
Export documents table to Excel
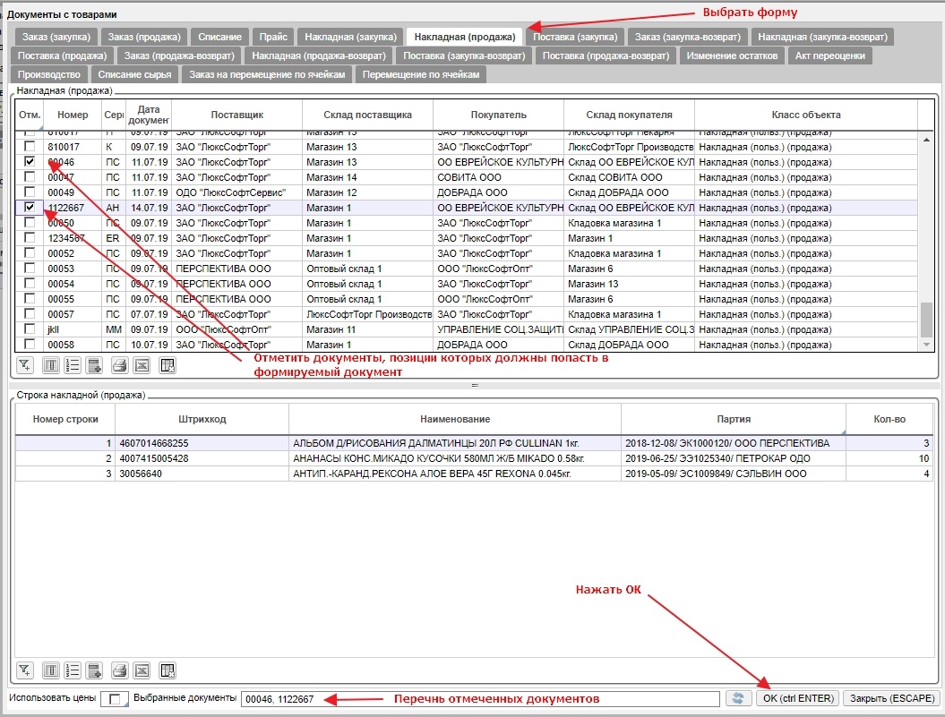tap(142, 364)
